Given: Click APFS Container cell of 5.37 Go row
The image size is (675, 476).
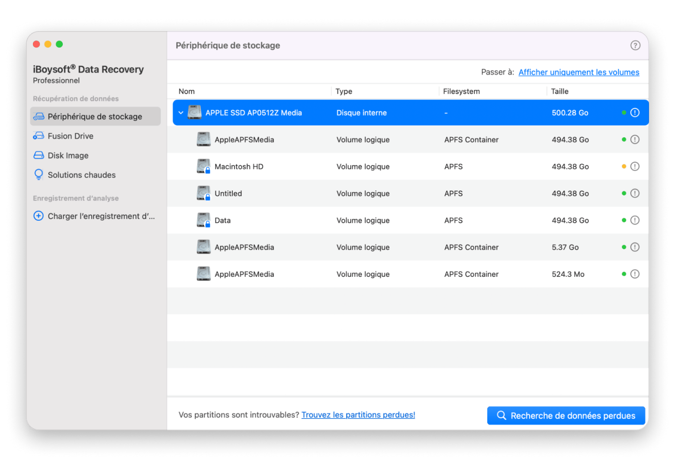Looking at the screenshot, I should coord(471,247).
